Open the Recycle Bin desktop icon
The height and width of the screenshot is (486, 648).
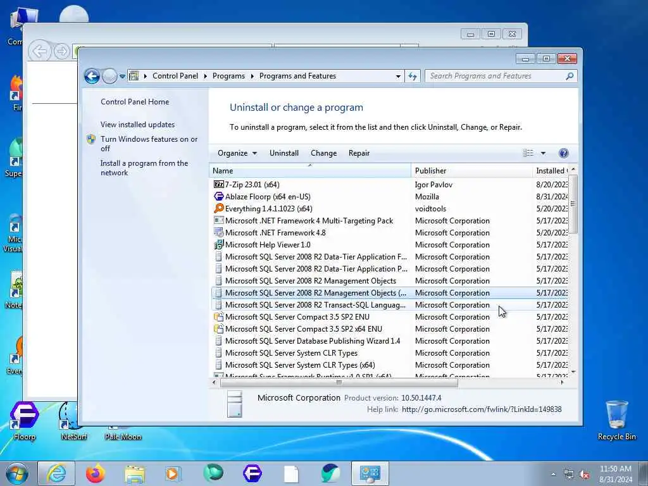click(616, 420)
